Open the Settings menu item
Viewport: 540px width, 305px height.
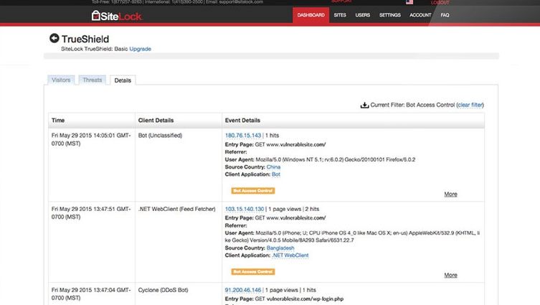390,15
